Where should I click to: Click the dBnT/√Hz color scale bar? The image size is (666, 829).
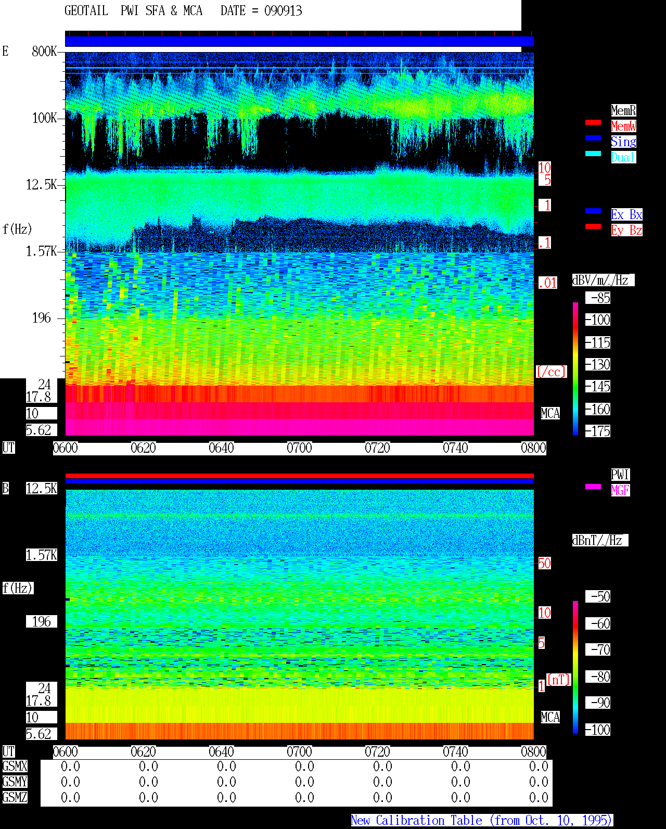point(575,668)
